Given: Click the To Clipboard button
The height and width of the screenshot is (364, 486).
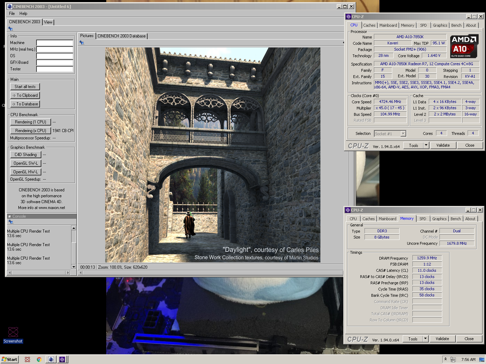Looking at the screenshot, I should coord(25,95).
